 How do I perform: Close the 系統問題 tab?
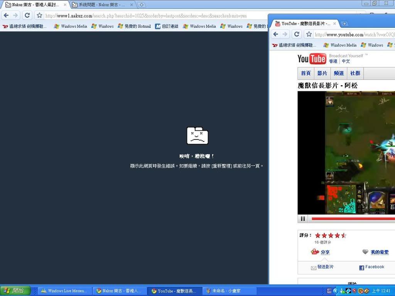(x=132, y=5)
